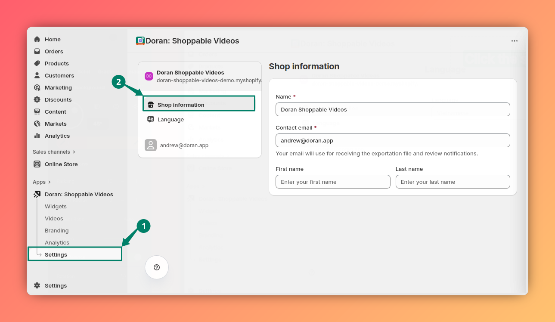The height and width of the screenshot is (322, 555).
Task: Click the Shop information store icon
Action: pyautogui.click(x=151, y=105)
